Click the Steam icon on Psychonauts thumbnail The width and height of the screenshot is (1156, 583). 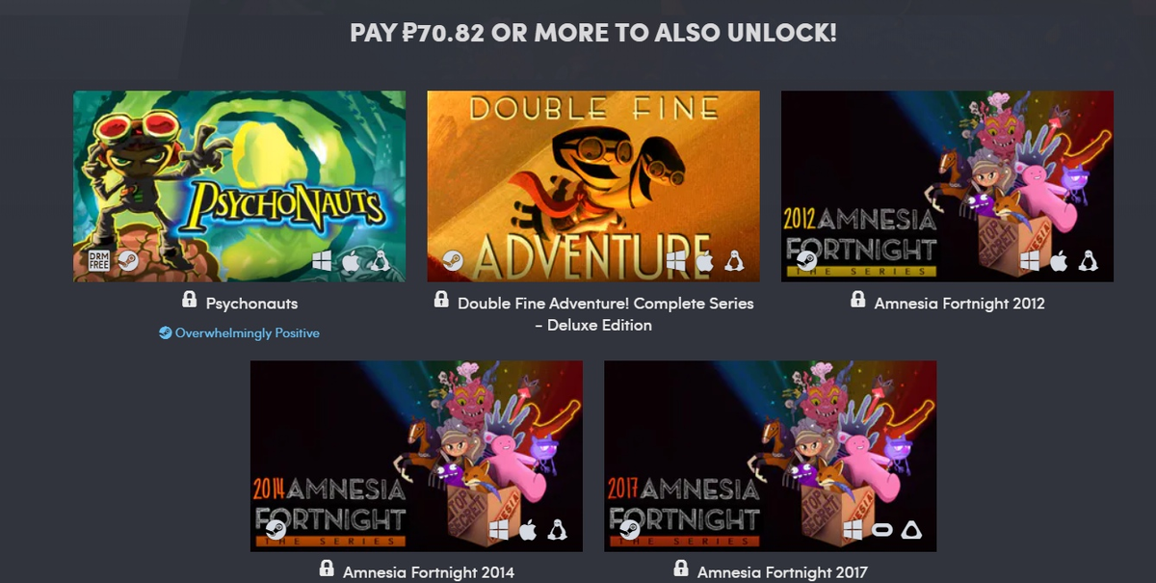[x=127, y=260]
